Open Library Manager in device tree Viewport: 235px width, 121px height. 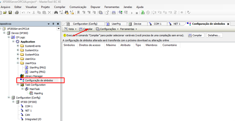[x=34, y=76]
